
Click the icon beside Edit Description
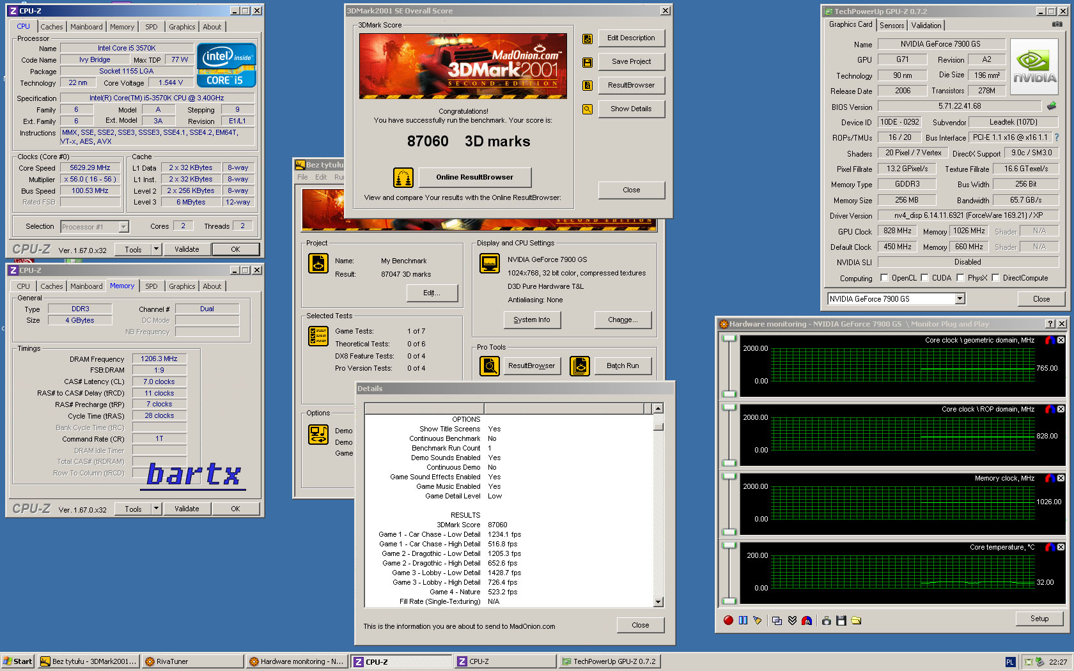pyautogui.click(x=587, y=38)
